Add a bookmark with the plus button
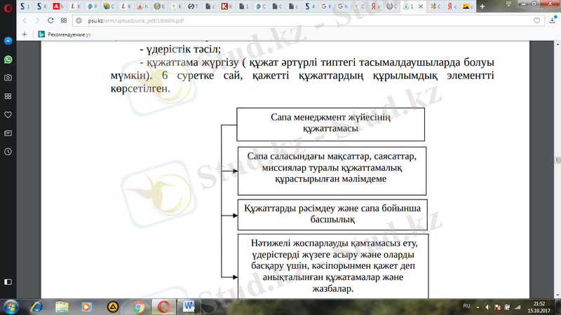 pyautogui.click(x=25, y=34)
